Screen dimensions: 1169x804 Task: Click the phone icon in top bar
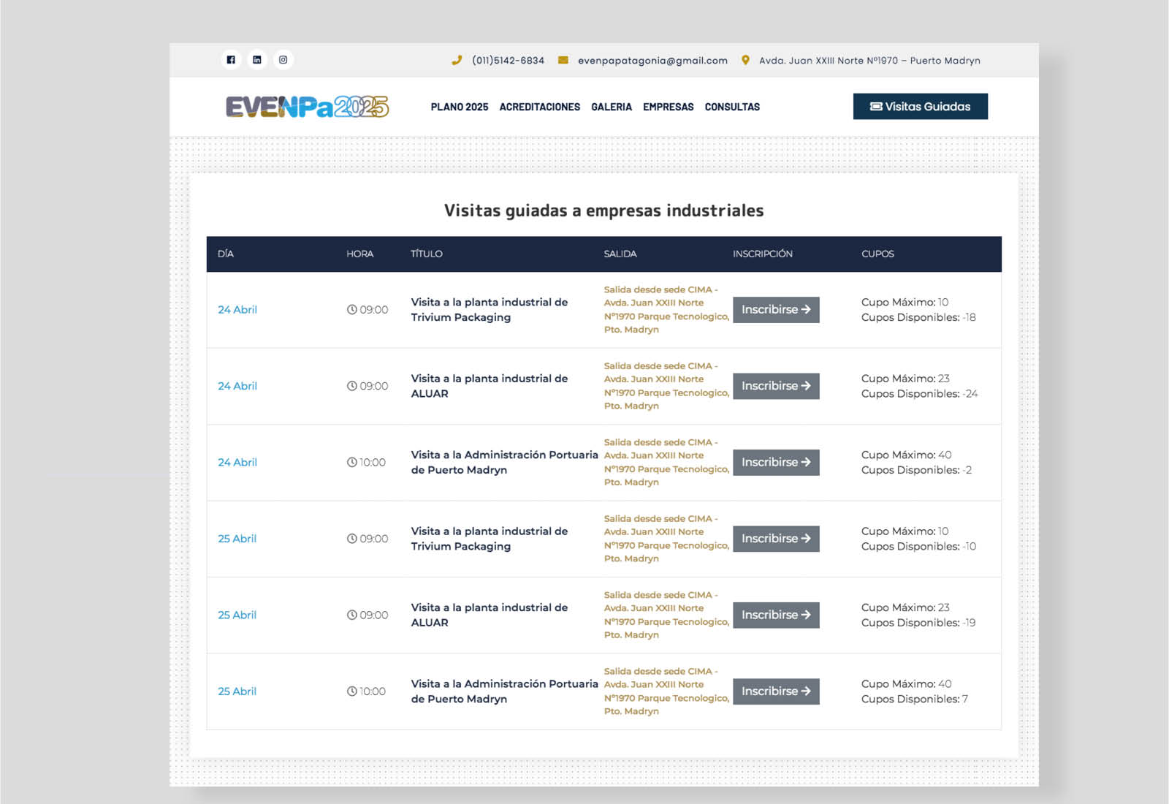457,61
